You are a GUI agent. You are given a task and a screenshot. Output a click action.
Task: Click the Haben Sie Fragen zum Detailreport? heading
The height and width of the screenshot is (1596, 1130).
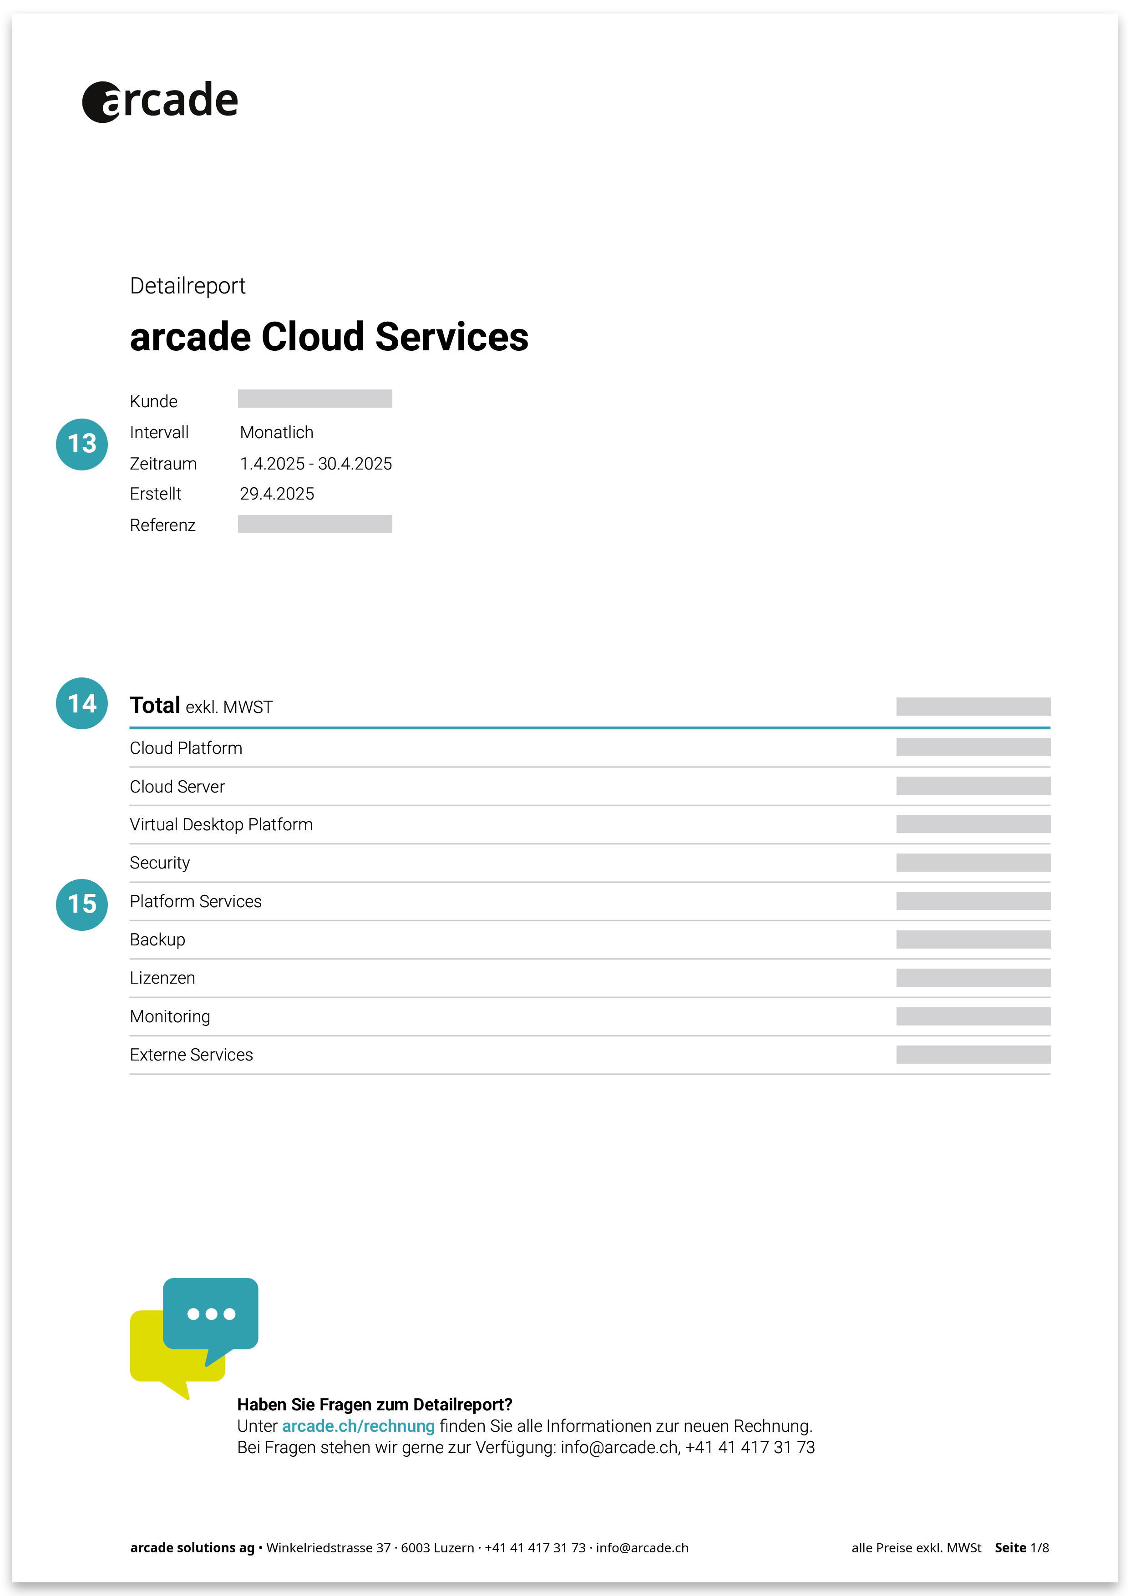375,1405
